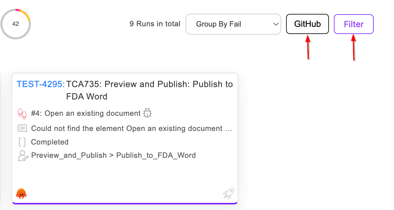
Task: Select the Preview_and_Publish > Publish_to_FDA_Word path
Action: (x=113, y=155)
